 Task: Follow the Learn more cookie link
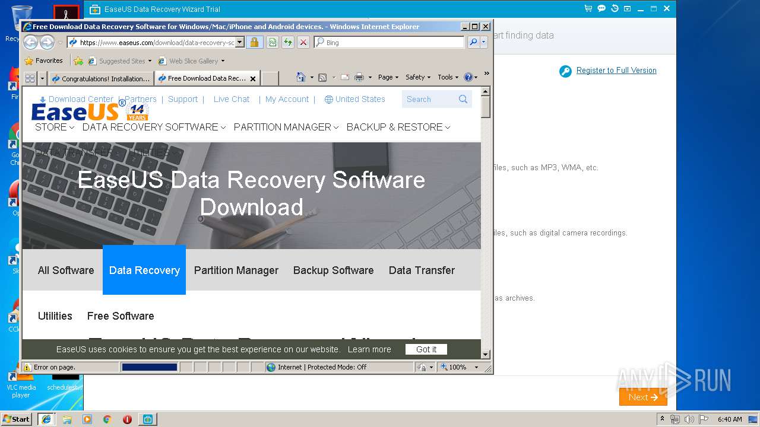click(x=369, y=349)
